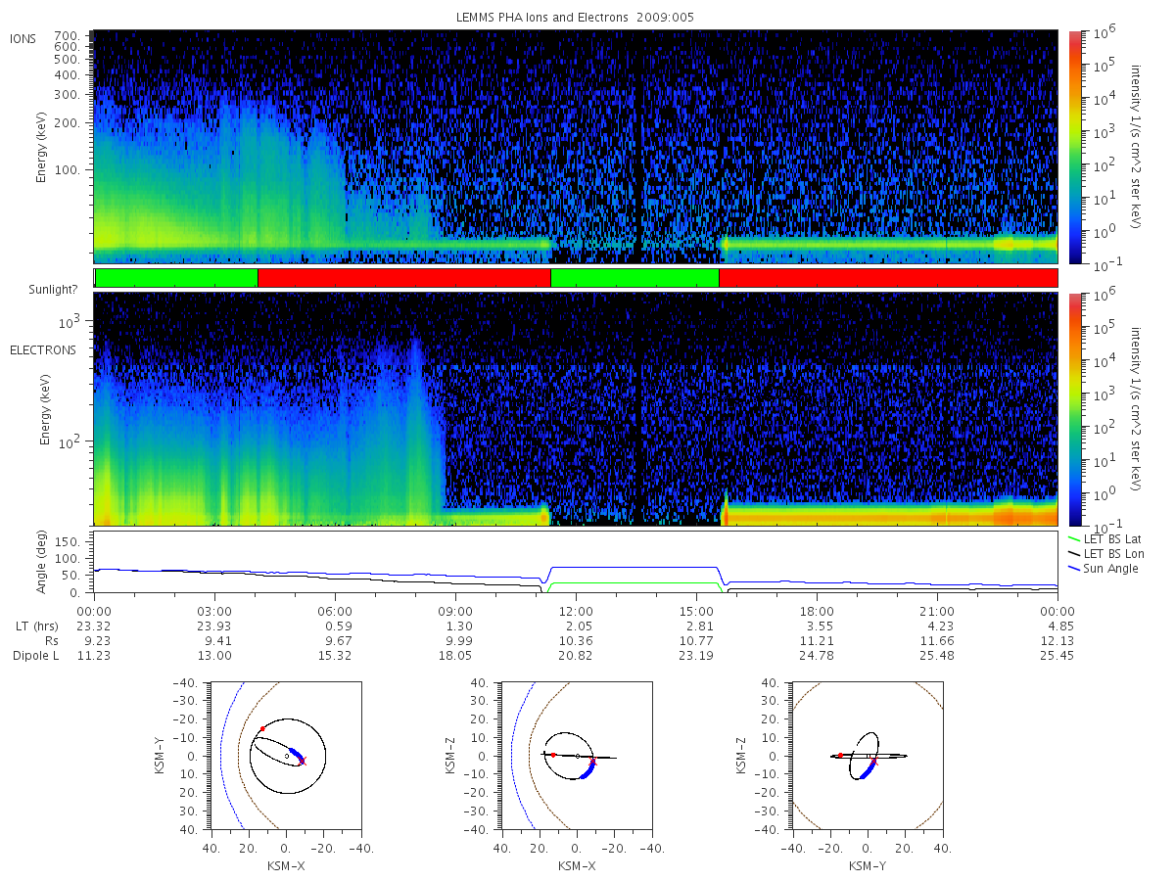
Task: Click the red Sunlight segment spanning 06:00 to 09:00
Action: tap(403, 278)
